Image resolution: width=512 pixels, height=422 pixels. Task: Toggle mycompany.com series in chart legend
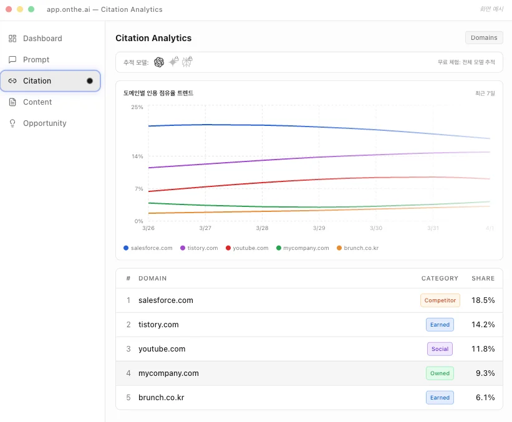point(302,248)
